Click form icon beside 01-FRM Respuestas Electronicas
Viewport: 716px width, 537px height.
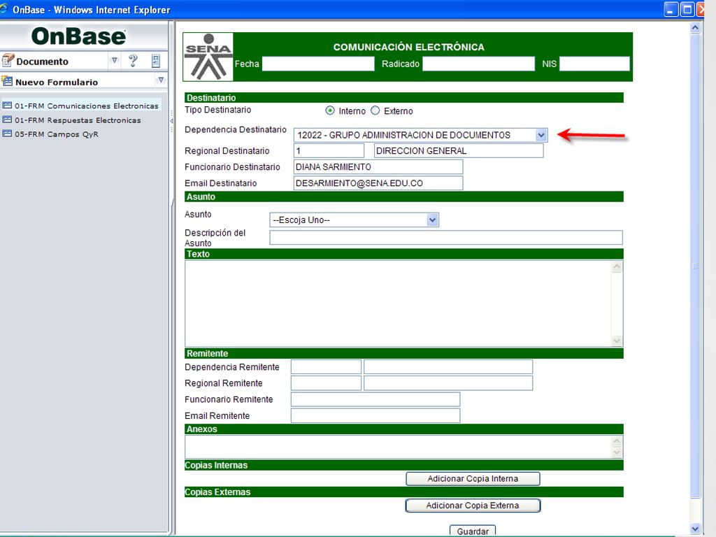point(7,120)
